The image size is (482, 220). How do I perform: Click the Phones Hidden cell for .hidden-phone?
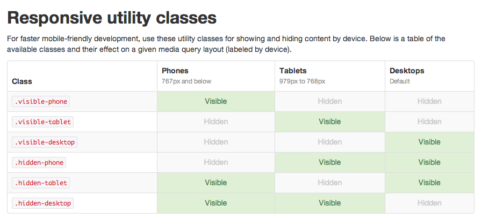click(x=215, y=162)
